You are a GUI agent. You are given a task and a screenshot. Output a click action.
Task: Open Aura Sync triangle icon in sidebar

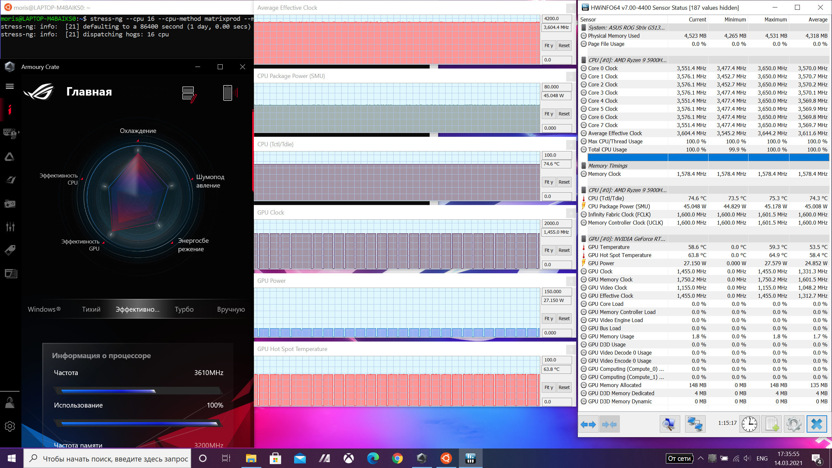[10, 157]
